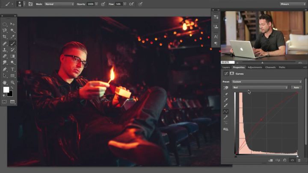This screenshot has height=173, width=308.
Task: Open the Character collapsed panel icon
Action: pyautogui.click(x=216, y=36)
